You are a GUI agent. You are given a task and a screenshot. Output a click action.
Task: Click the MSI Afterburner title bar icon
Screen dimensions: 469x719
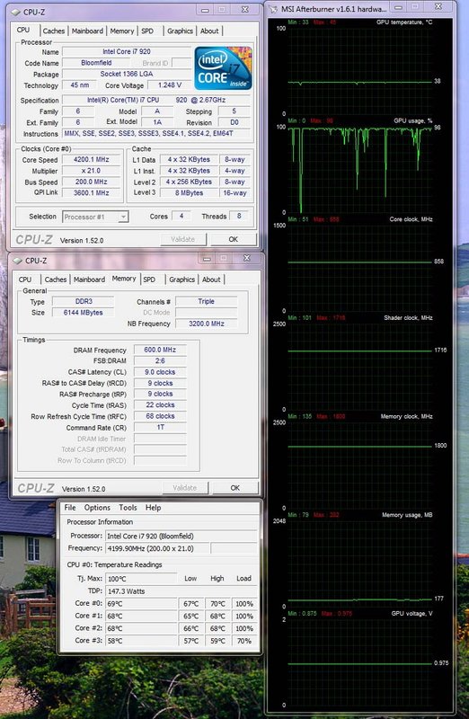pyautogui.click(x=273, y=9)
